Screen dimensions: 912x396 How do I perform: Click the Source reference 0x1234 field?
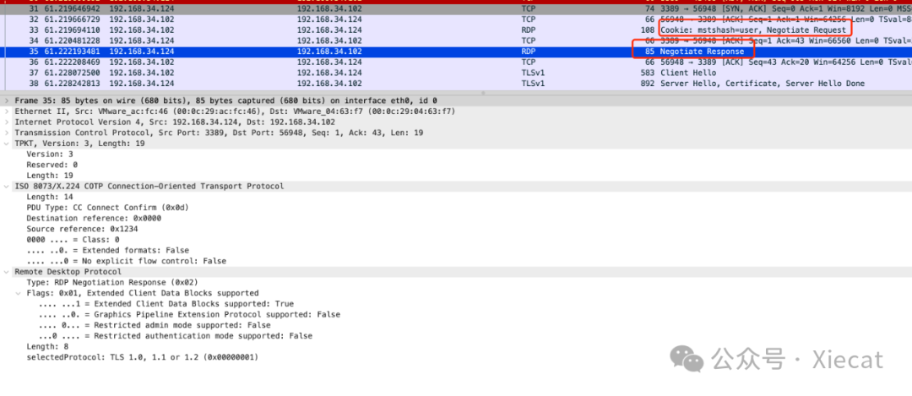coord(83,229)
